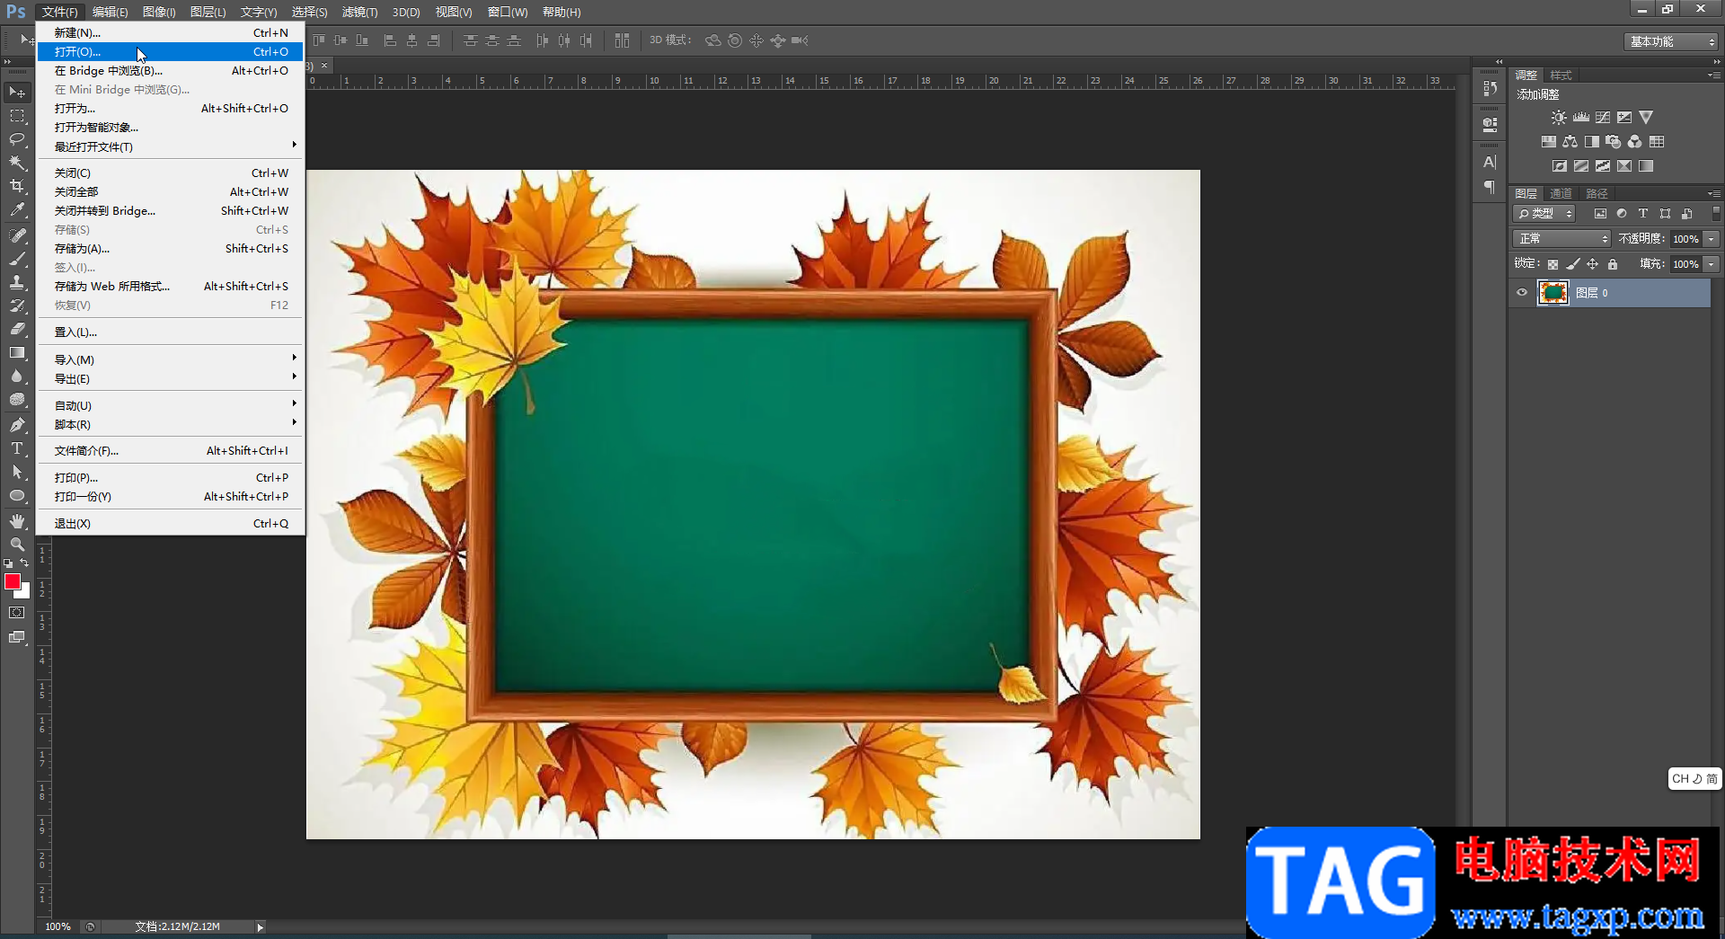Toggle adjustment layer filter

[1622, 214]
